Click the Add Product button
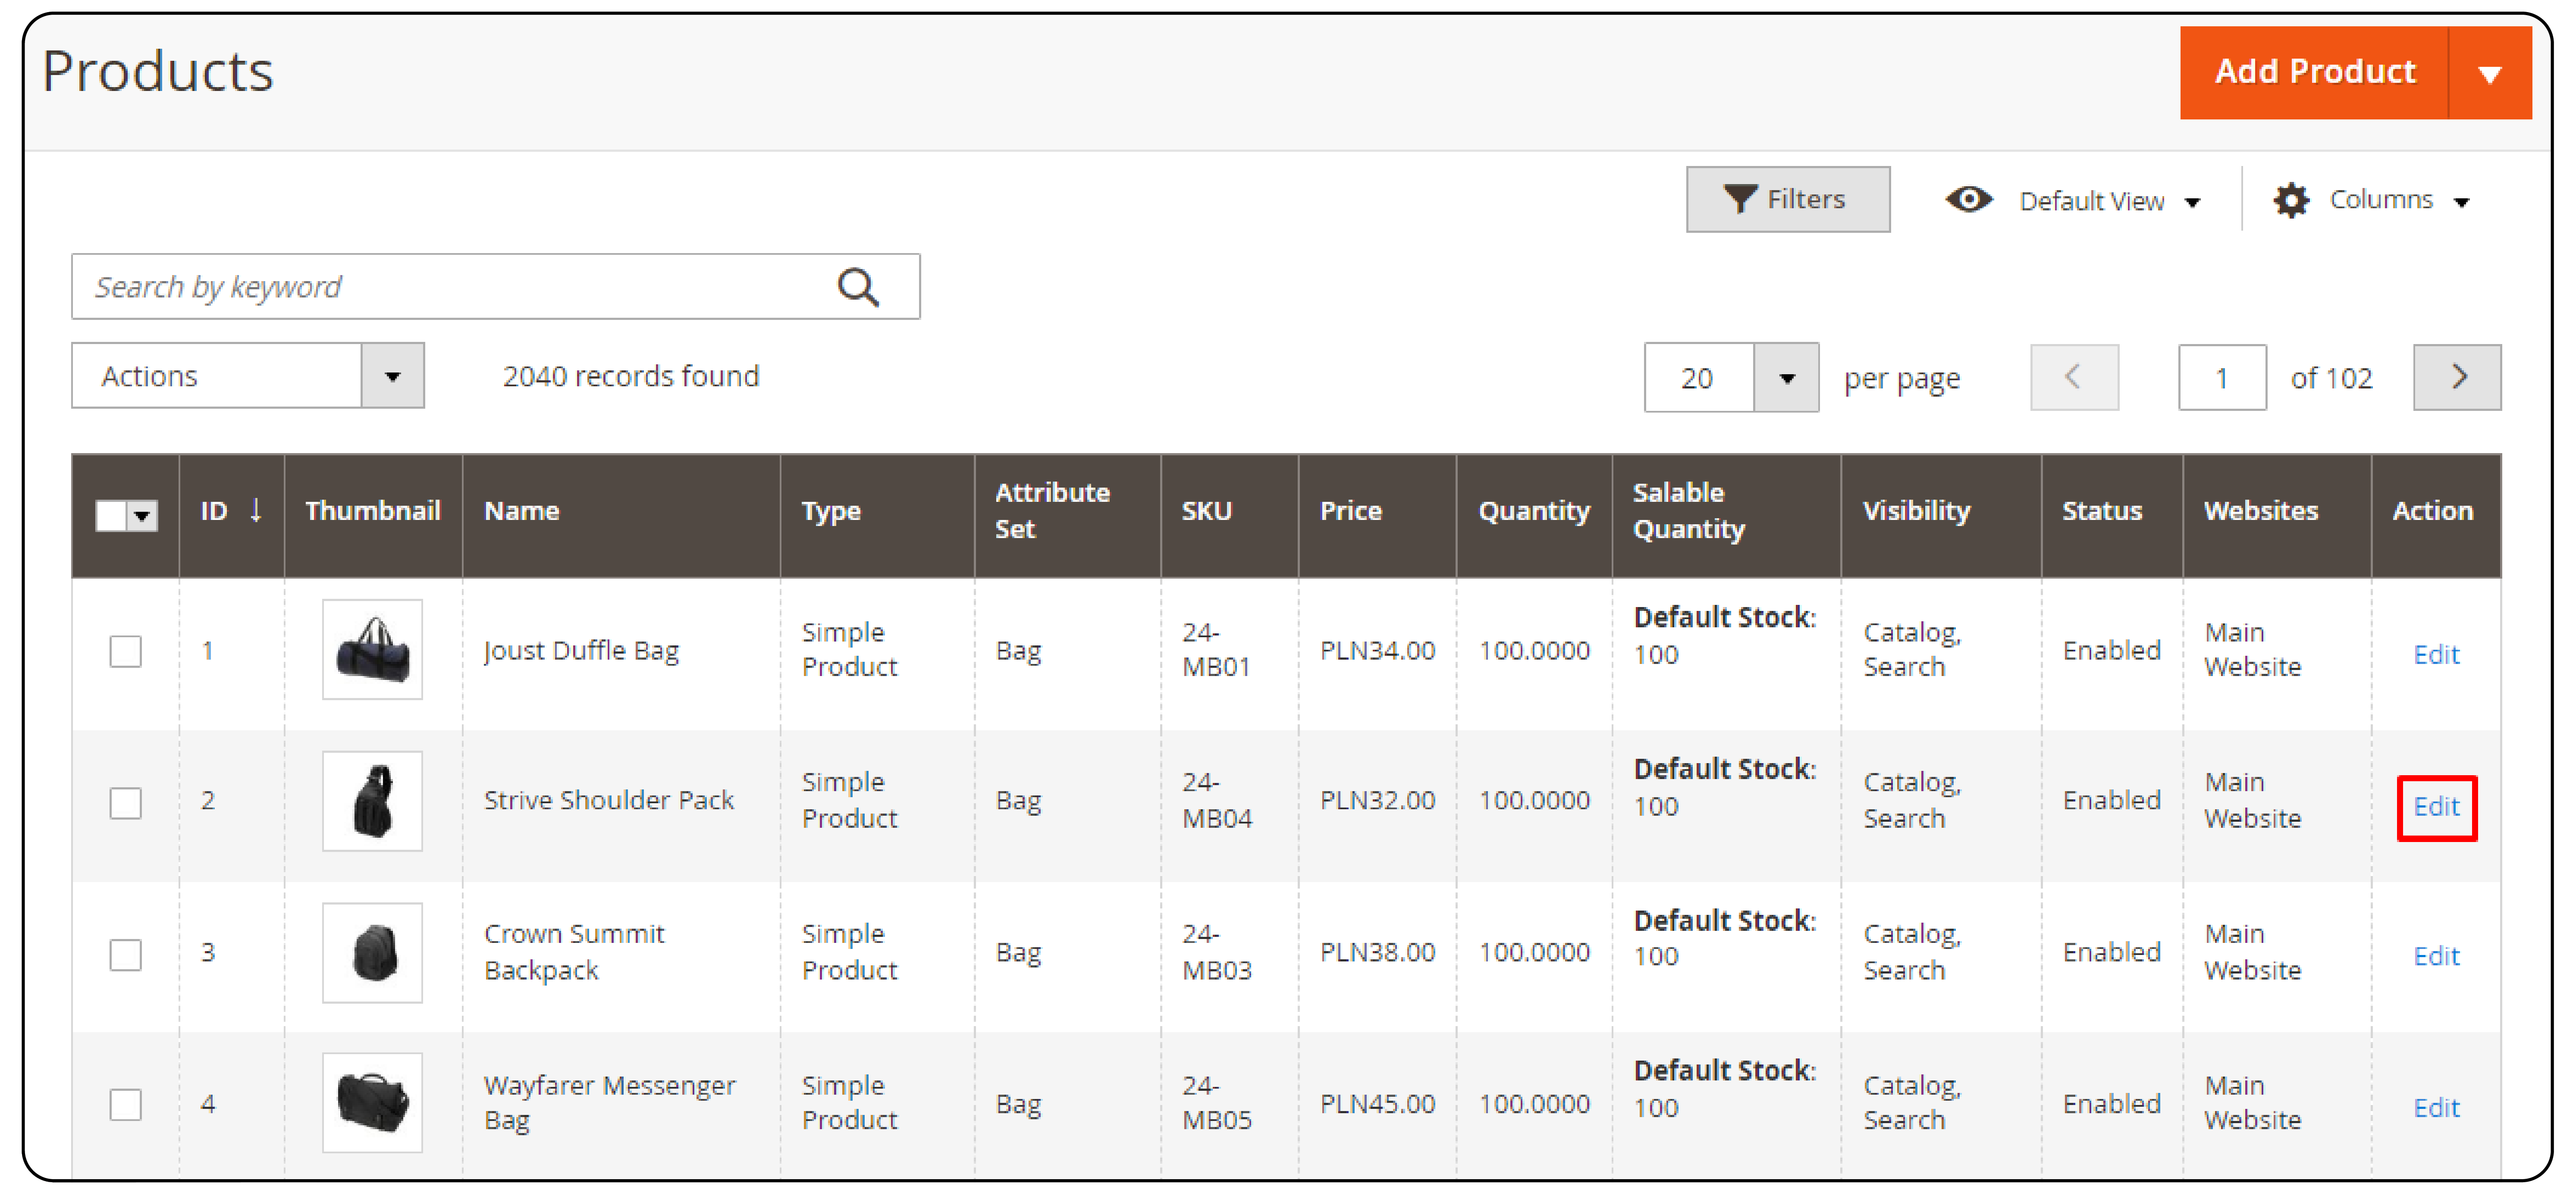The width and height of the screenshot is (2576, 1199). click(2313, 72)
